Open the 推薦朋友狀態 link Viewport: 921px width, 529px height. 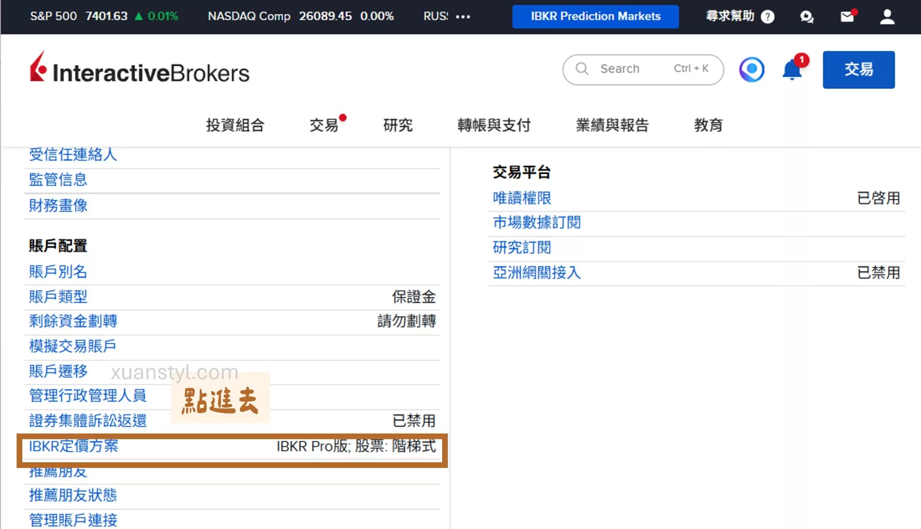pos(73,495)
